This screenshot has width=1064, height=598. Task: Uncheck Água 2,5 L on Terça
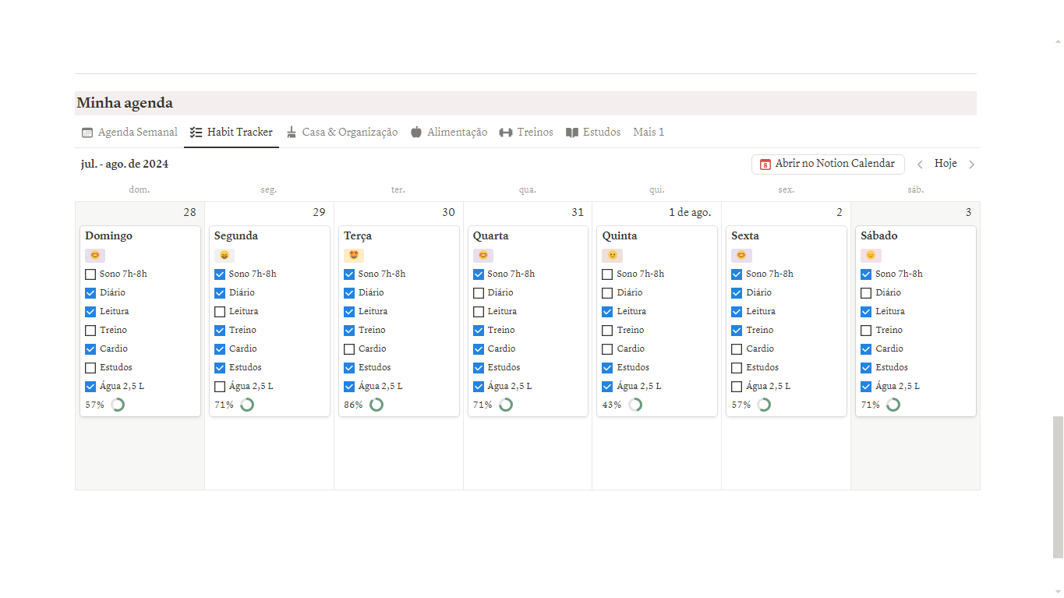[349, 387]
